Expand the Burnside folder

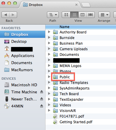coord(49,38)
